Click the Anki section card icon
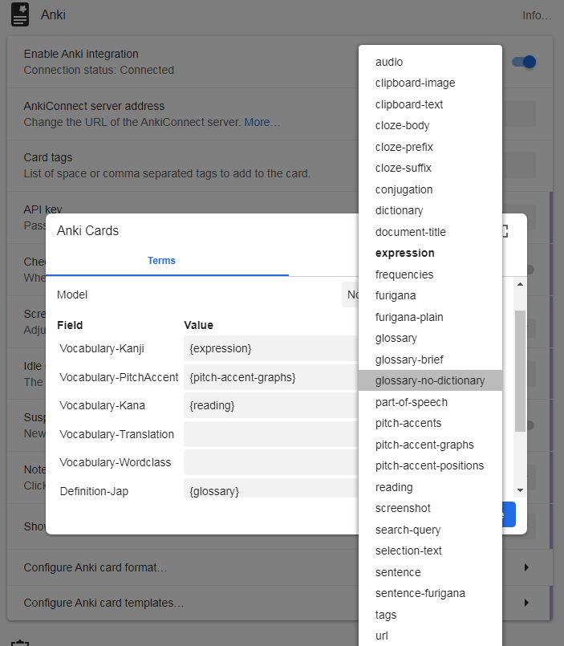This screenshot has width=564, height=646. (x=20, y=14)
